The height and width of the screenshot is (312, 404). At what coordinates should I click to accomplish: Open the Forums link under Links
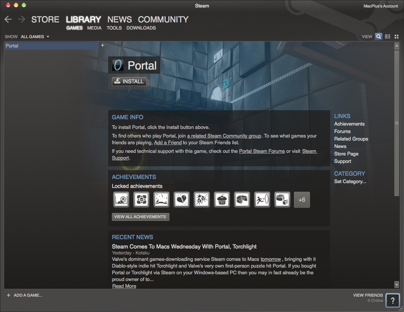point(342,132)
